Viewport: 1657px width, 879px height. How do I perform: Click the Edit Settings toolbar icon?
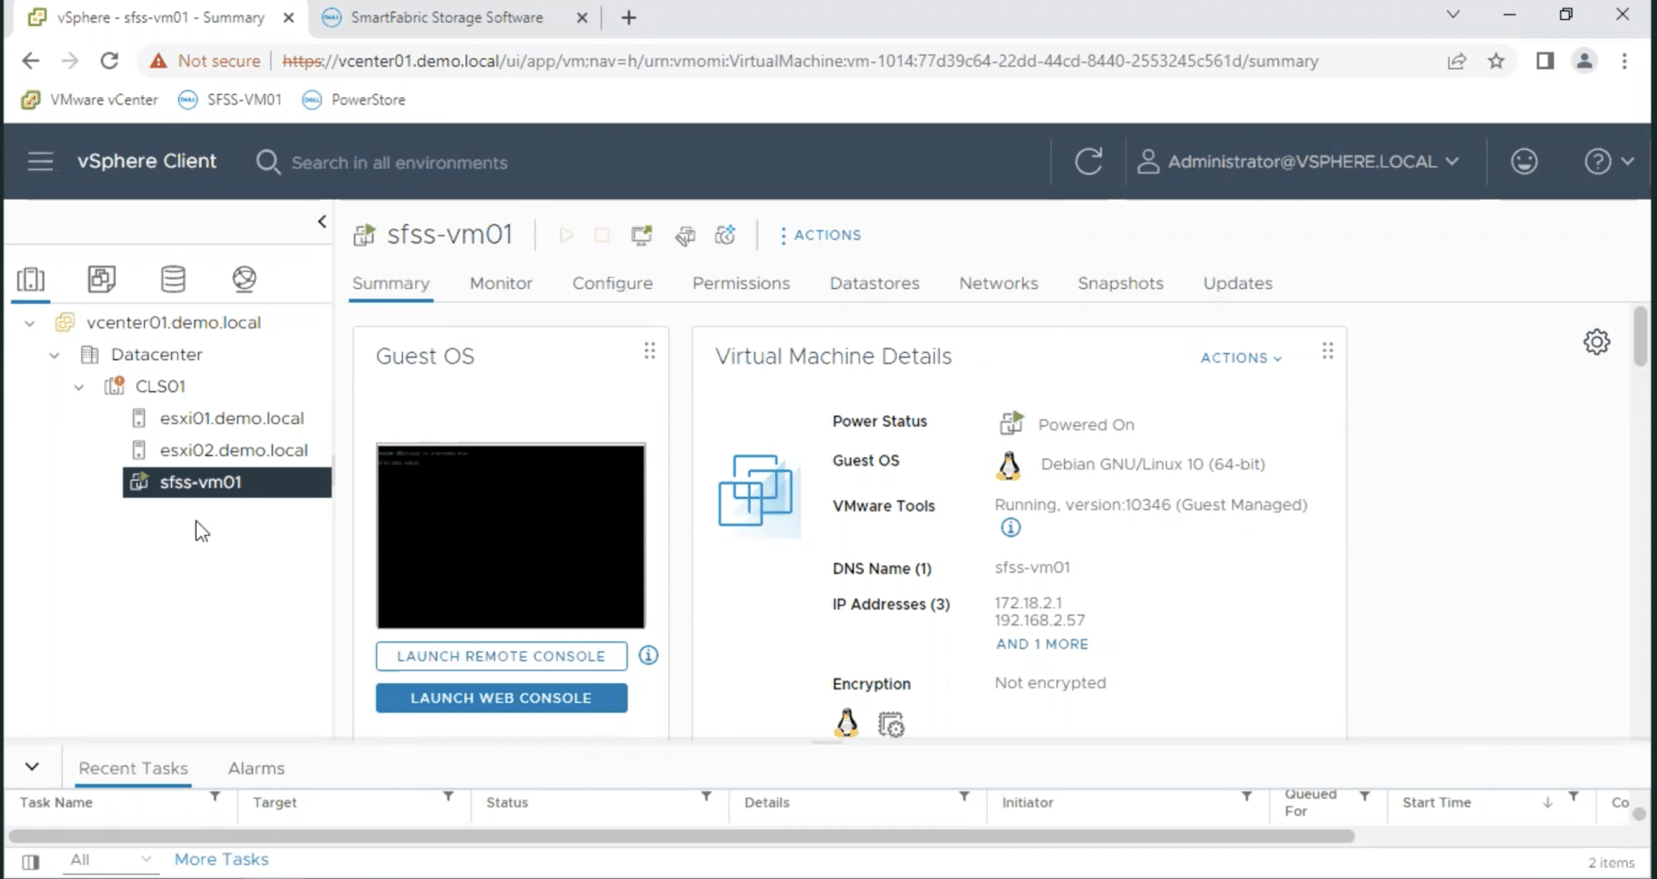click(x=685, y=235)
